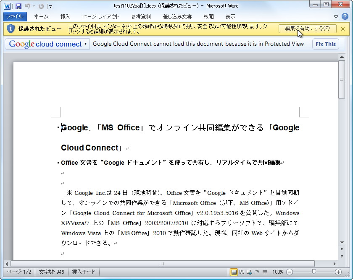Click body line starting XP/Vista/7
This screenshot has width=353, height=280.
(x=180, y=223)
